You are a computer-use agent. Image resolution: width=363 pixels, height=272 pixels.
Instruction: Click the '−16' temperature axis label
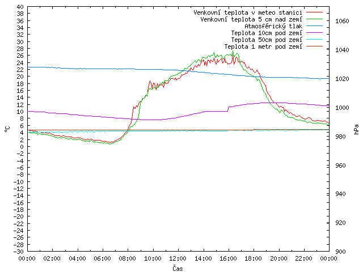tap(18, 203)
